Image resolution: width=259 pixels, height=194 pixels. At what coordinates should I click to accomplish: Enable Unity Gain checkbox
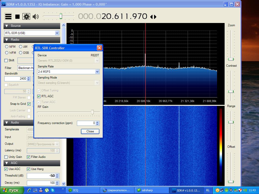pyautogui.click(x=6, y=157)
